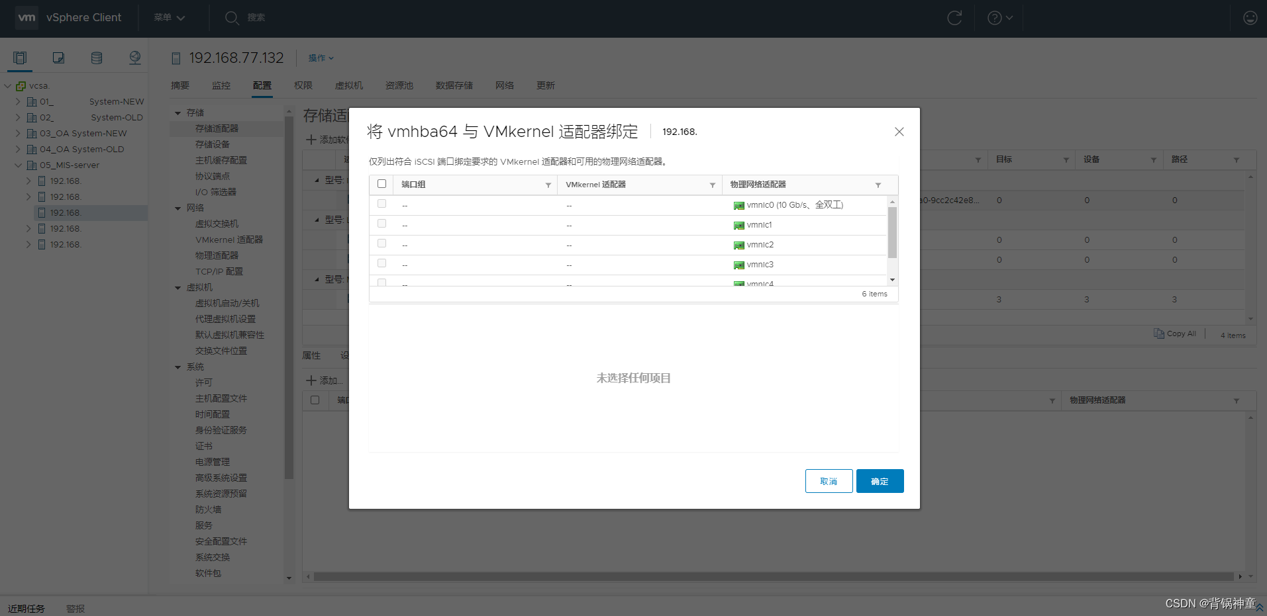Switch to the 数据存储 tab
The height and width of the screenshot is (616, 1267).
454,85
